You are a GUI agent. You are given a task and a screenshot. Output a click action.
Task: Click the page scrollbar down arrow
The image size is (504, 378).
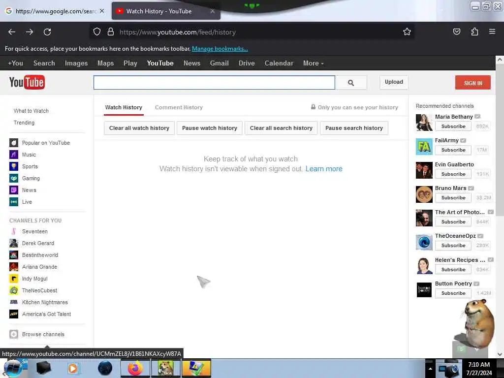tap(499, 354)
